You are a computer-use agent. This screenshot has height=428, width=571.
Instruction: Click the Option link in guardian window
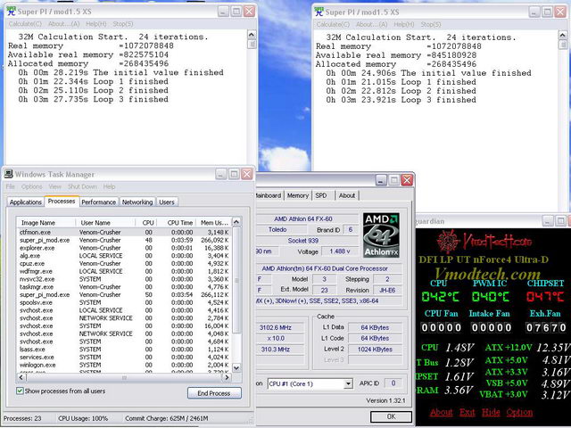point(519,412)
